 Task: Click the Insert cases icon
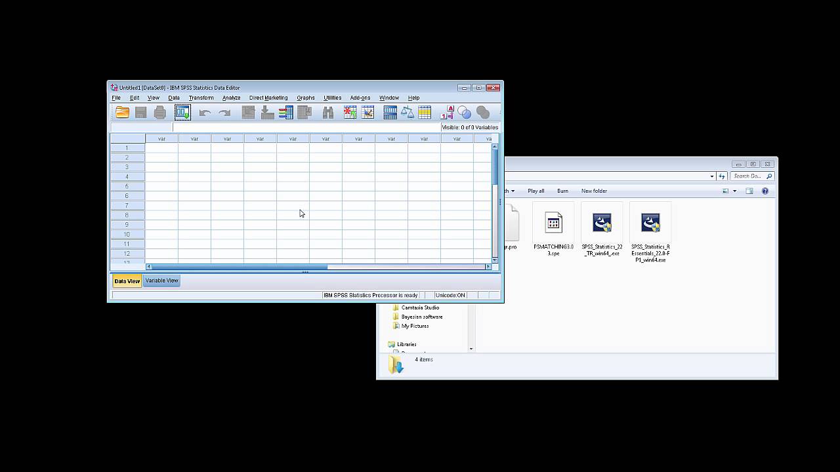(x=350, y=113)
